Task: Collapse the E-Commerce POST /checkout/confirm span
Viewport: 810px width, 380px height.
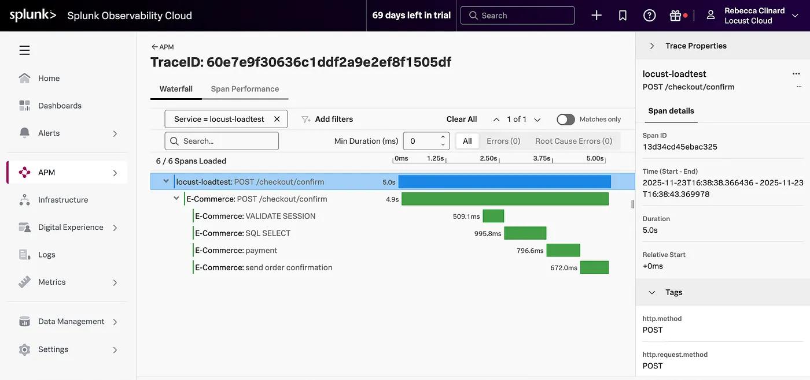Action: [x=176, y=198]
